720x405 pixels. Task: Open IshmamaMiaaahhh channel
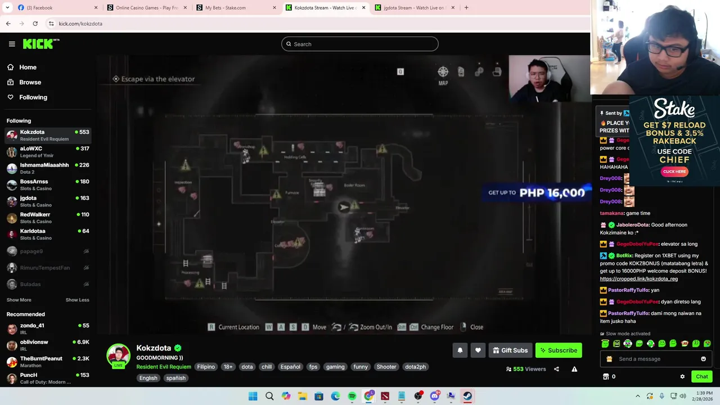click(48, 168)
